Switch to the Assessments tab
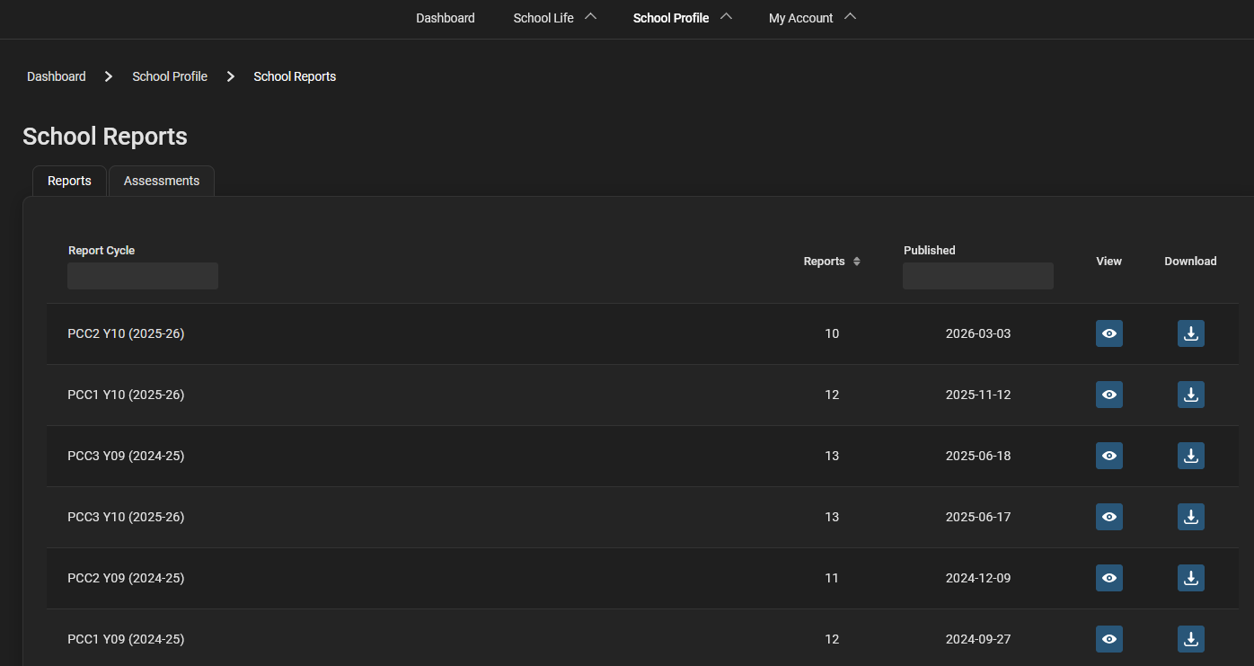 point(162,181)
